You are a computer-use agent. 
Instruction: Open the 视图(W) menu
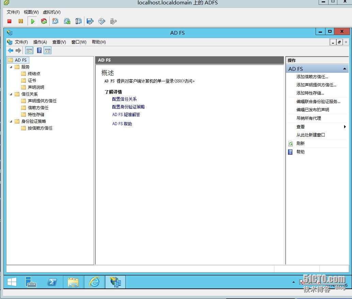pyautogui.click(x=31, y=12)
